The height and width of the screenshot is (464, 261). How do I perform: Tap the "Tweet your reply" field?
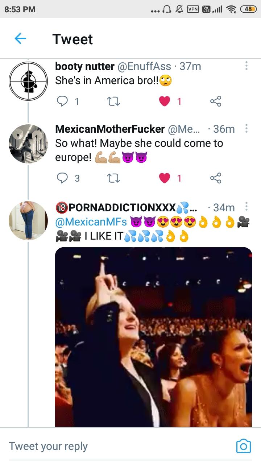click(109, 446)
